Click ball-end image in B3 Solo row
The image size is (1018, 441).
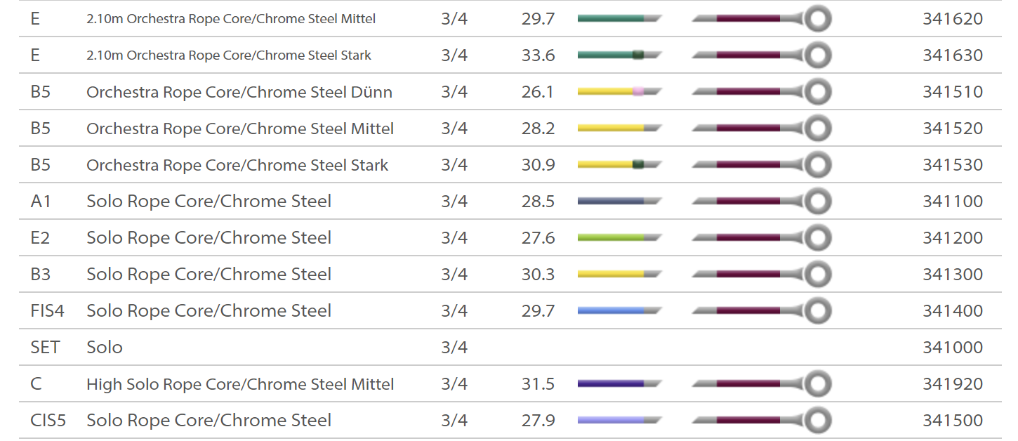tap(761, 275)
